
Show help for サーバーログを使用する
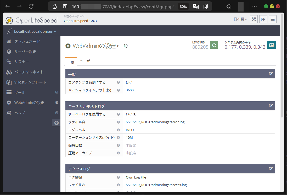pyautogui.click(x=119, y=114)
